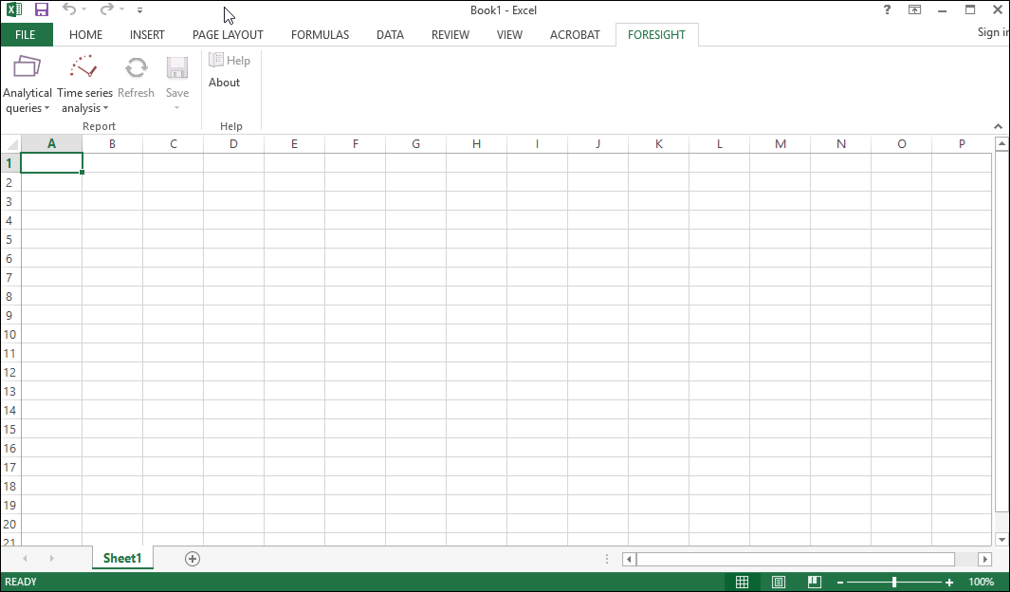
Task: Click cell A1
Action: pos(51,163)
